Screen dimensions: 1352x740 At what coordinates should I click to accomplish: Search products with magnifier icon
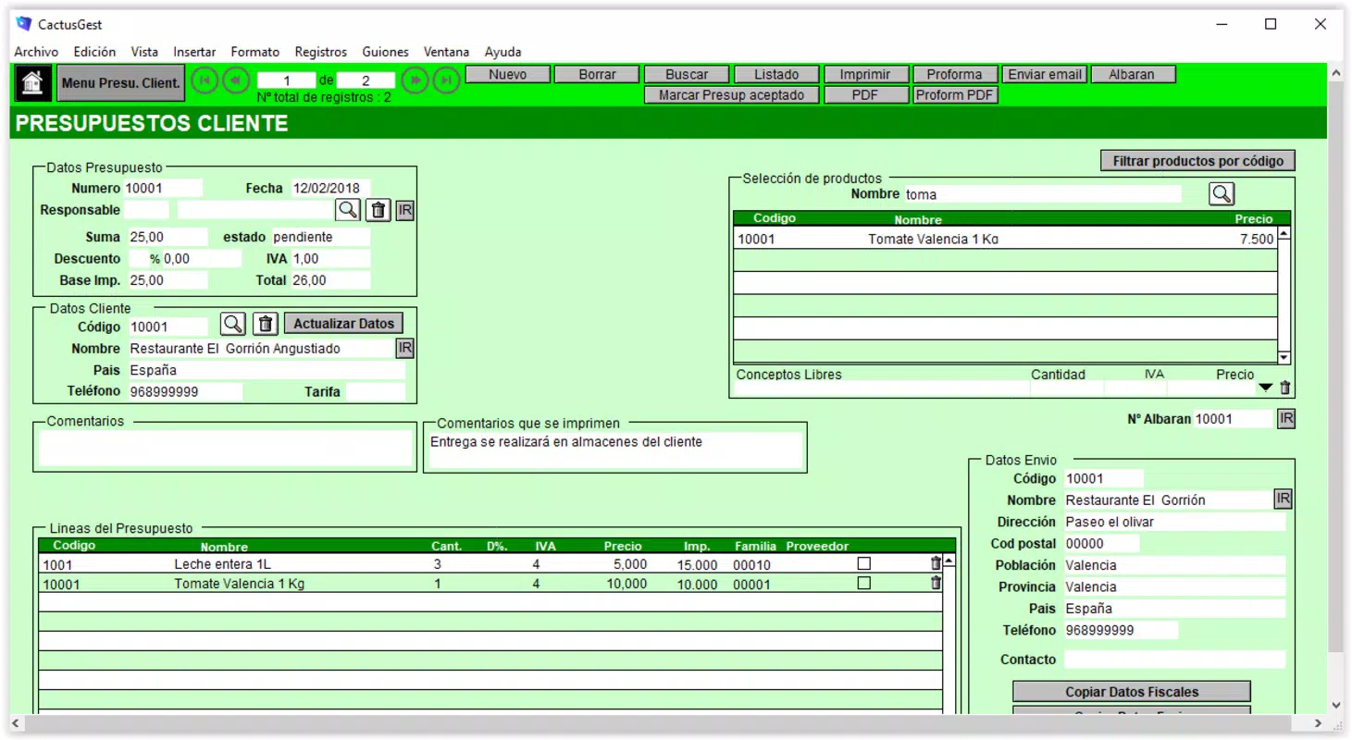(1222, 193)
